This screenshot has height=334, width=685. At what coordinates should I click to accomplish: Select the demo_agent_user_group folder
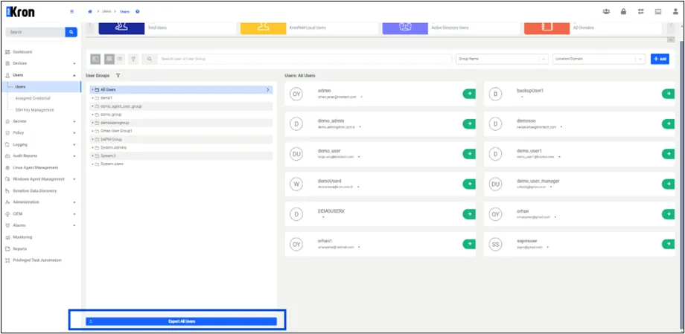[181, 106]
